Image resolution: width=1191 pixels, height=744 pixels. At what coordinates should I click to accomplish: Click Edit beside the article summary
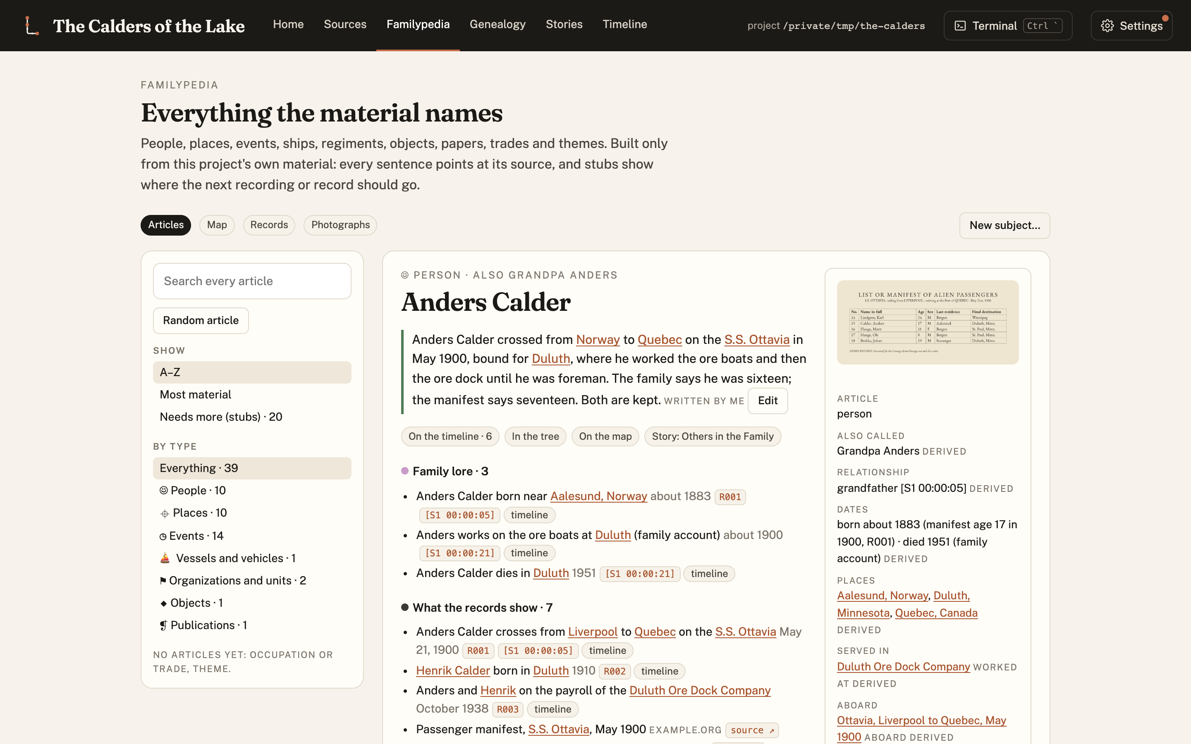pos(767,401)
